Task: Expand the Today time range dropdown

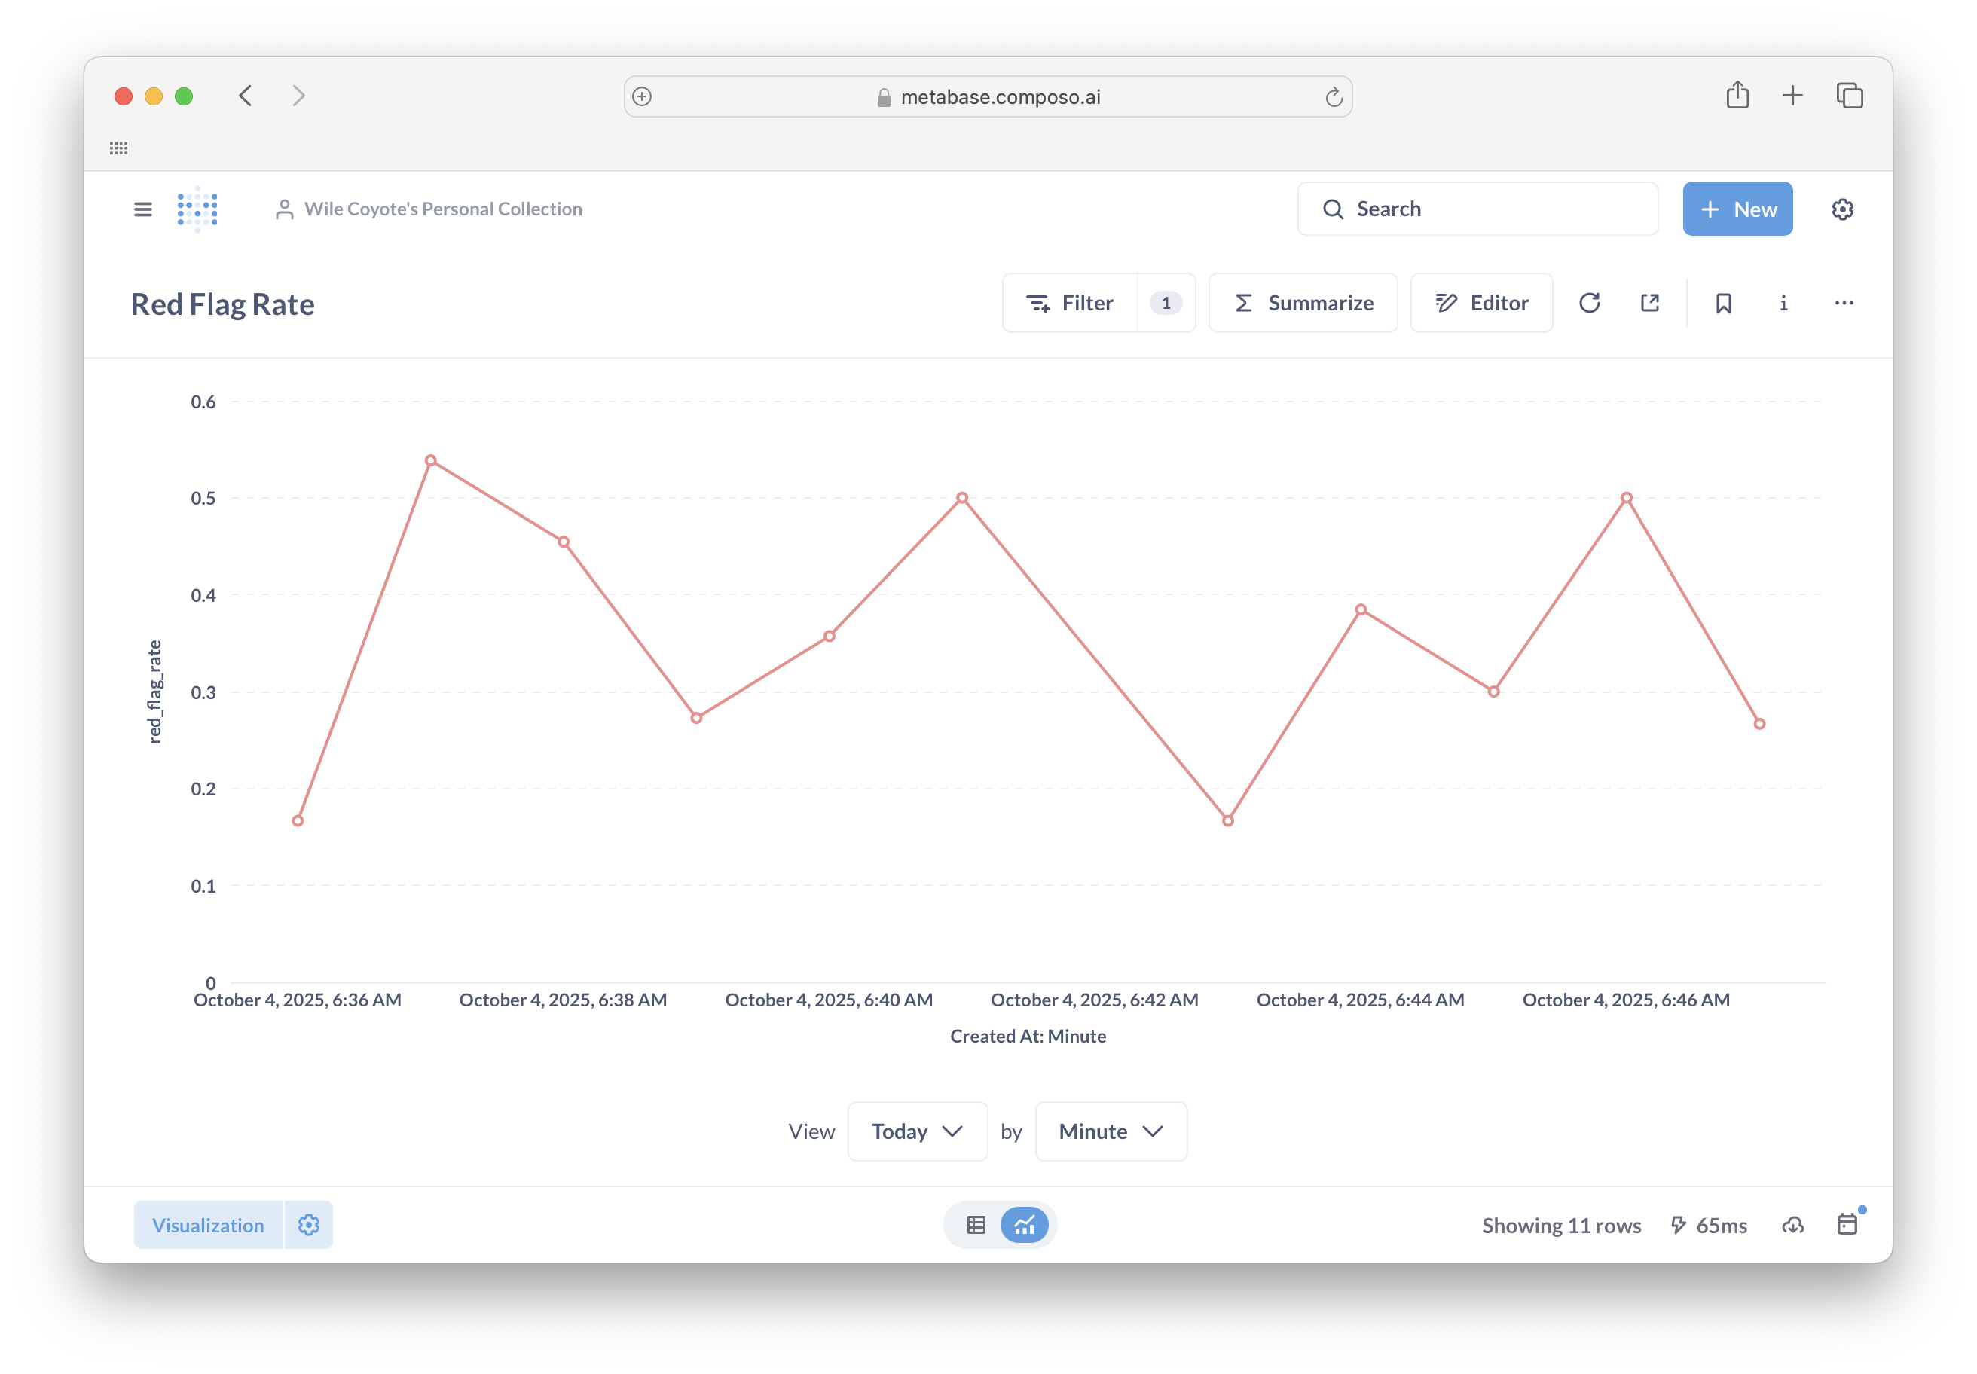Action: click(917, 1131)
